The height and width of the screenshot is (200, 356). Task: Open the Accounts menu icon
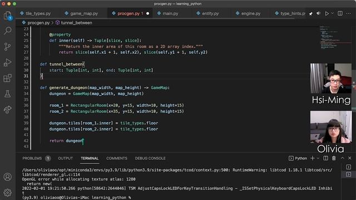tap(7, 177)
